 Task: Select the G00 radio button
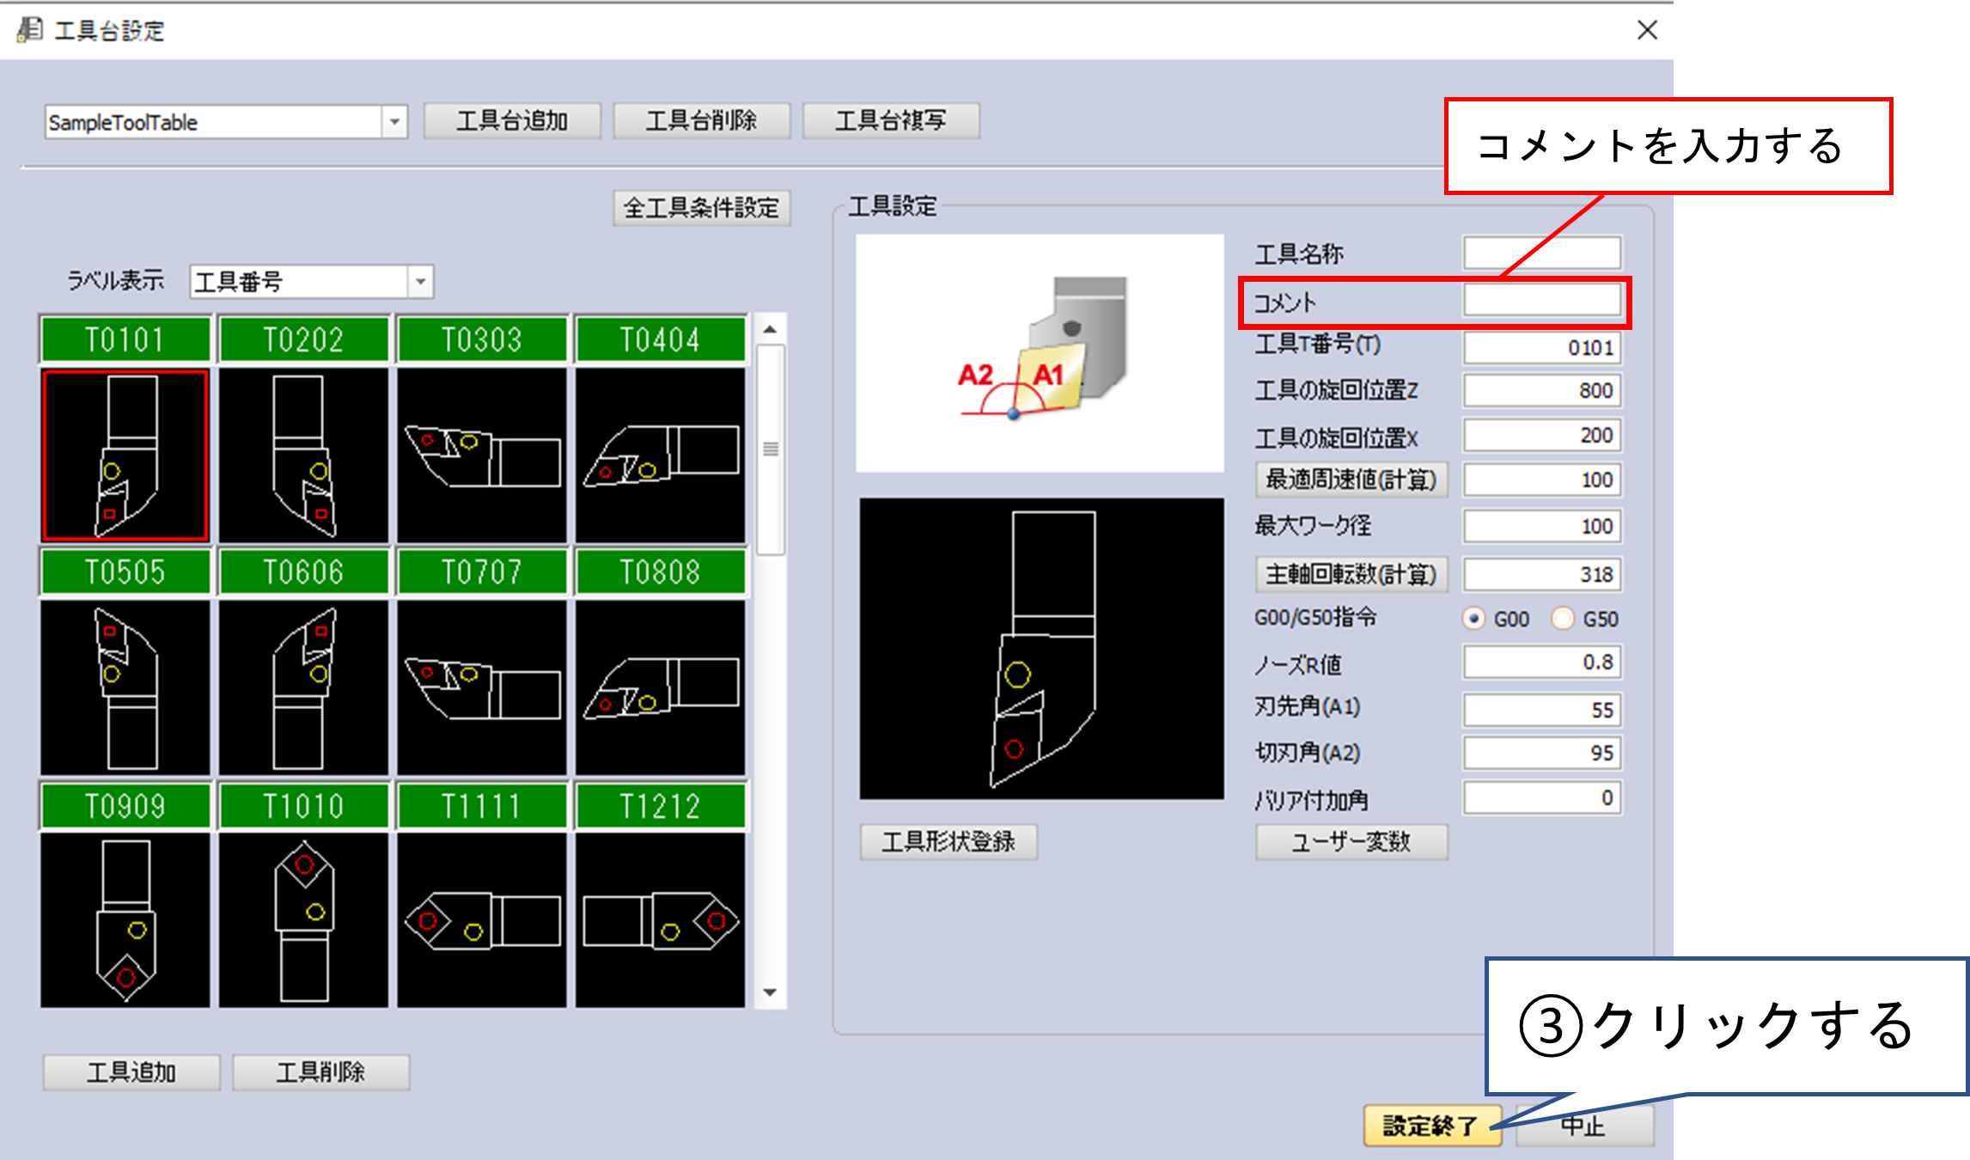1474,619
